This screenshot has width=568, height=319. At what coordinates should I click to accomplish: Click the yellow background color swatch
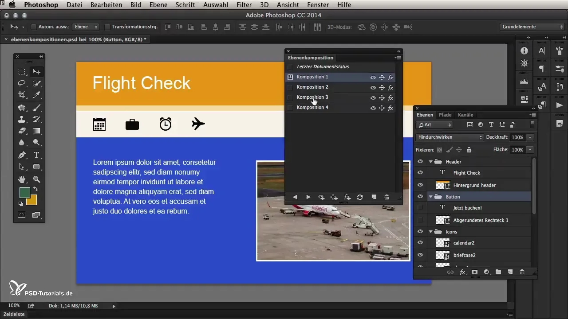point(32,202)
